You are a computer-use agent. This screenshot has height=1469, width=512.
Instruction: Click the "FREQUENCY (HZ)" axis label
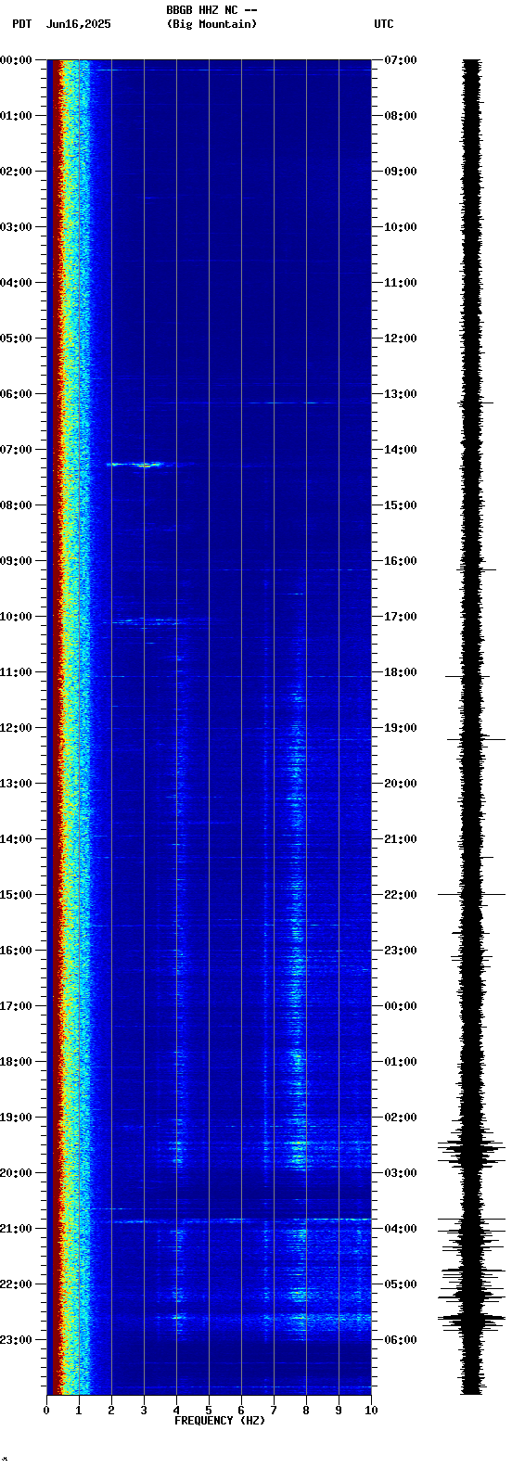(220, 1421)
